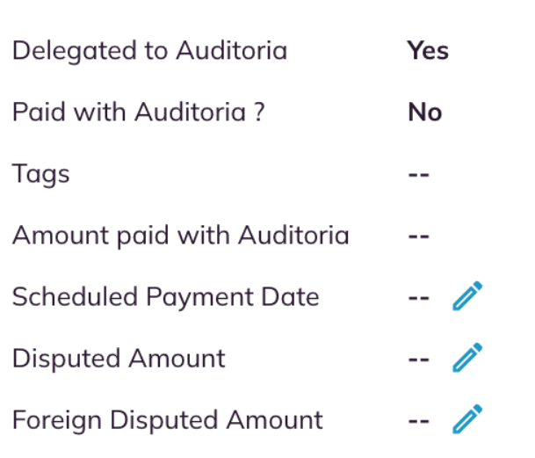
Task: Click the empty Foreign Disputed Amount value
Action: click(x=419, y=421)
